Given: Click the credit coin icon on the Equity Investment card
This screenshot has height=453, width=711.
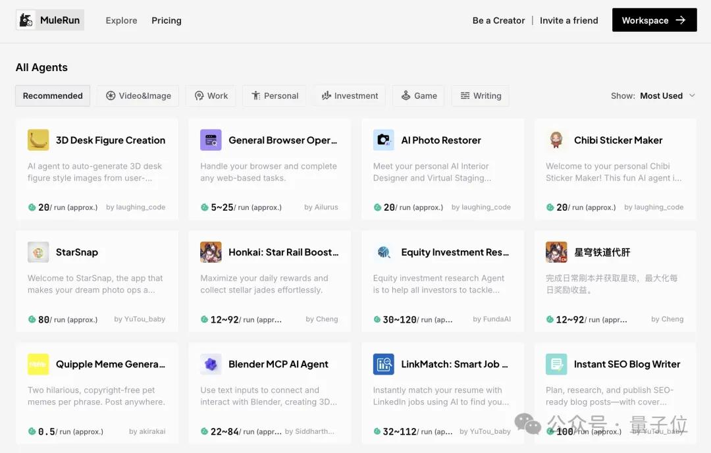Looking at the screenshot, I should (377, 319).
